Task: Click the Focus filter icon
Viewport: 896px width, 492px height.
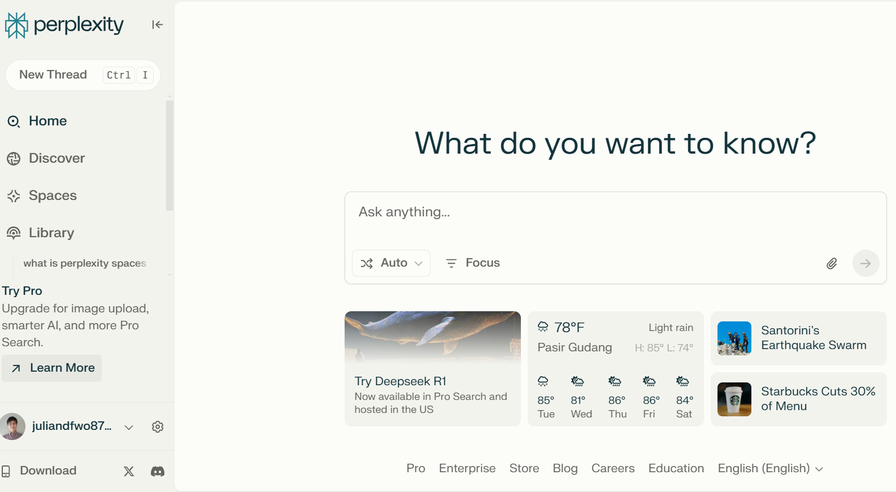Action: click(451, 263)
